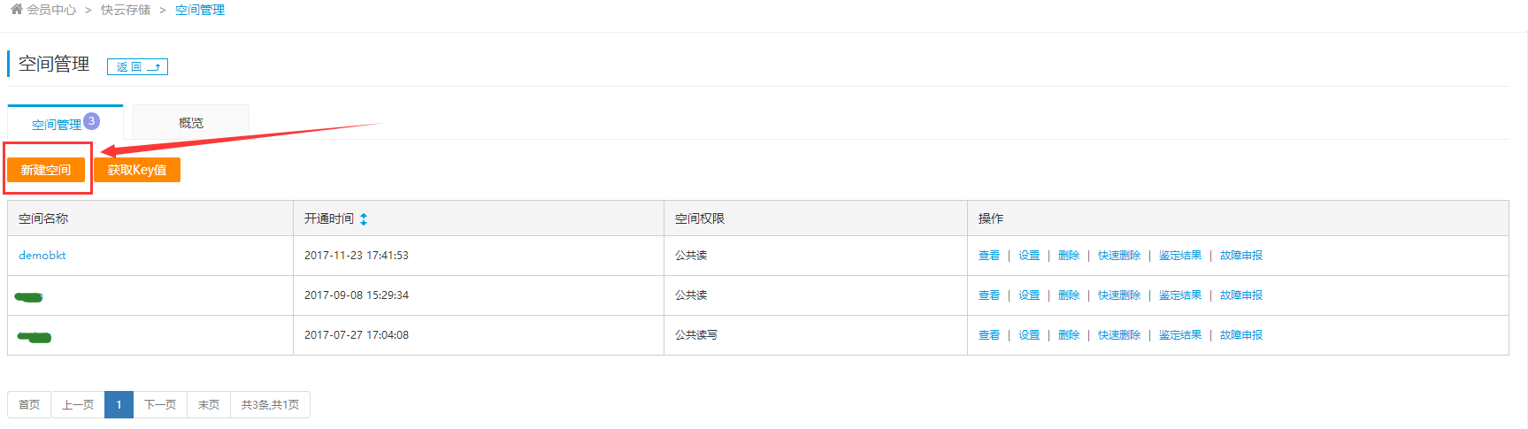Select page 1 in pagination
The image size is (1528, 429).
[119, 405]
